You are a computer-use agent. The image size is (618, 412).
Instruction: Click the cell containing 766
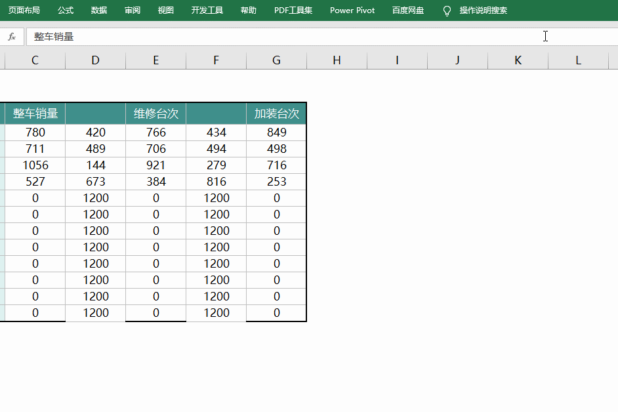click(155, 133)
